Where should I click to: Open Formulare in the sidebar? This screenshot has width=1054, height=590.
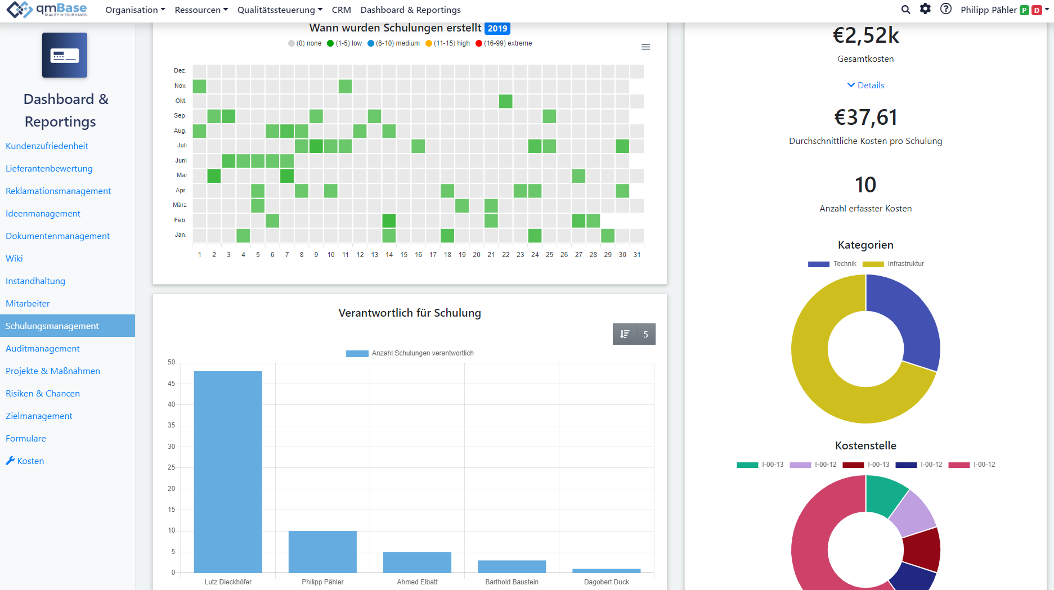(x=26, y=439)
